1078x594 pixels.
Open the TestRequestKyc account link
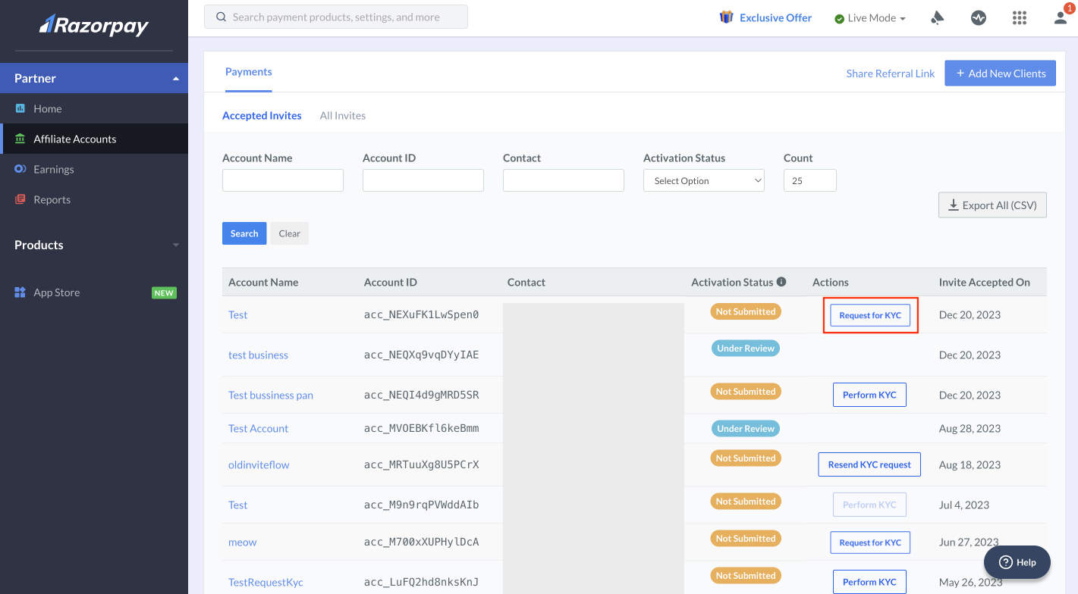266,582
